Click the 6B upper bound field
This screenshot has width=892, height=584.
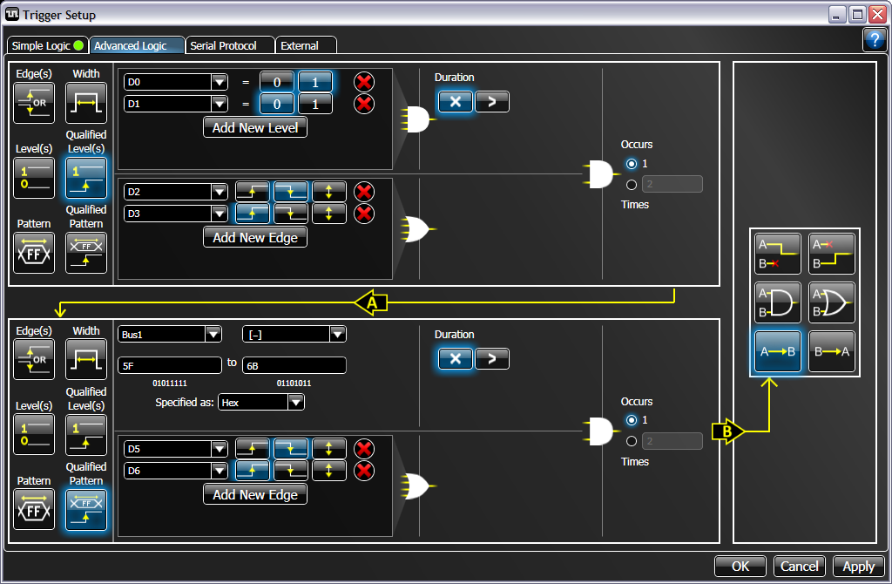(x=294, y=365)
